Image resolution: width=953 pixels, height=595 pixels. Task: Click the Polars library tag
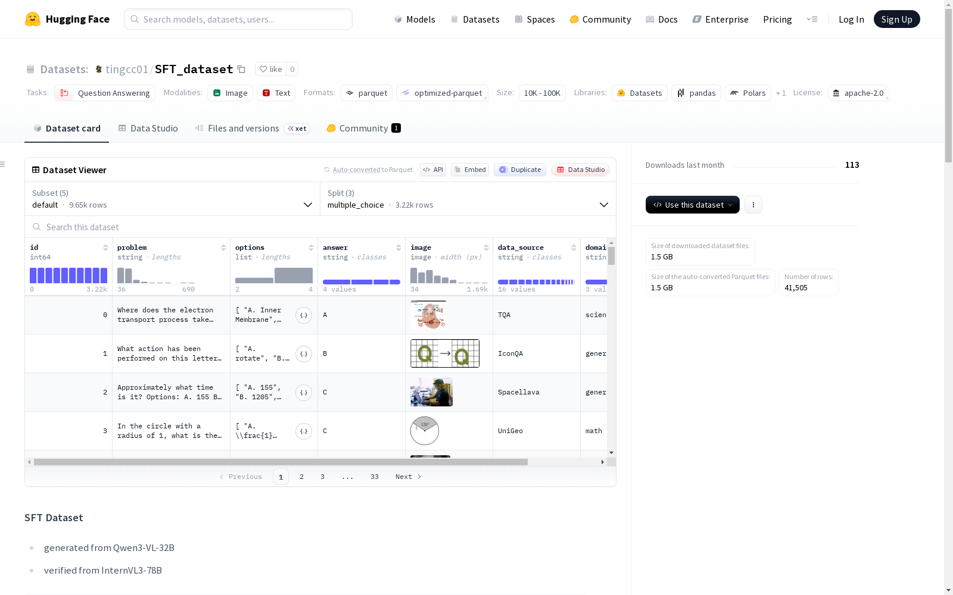click(x=748, y=93)
